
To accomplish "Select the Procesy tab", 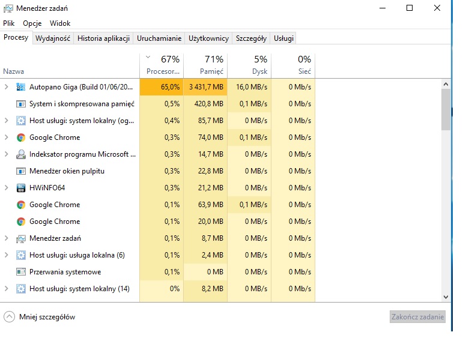I will click(x=16, y=37).
